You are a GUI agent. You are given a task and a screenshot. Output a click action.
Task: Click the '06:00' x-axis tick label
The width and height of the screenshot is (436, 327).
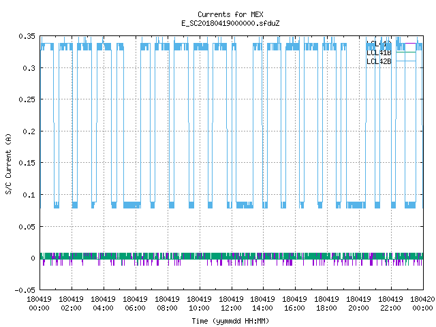pyautogui.click(x=135, y=308)
